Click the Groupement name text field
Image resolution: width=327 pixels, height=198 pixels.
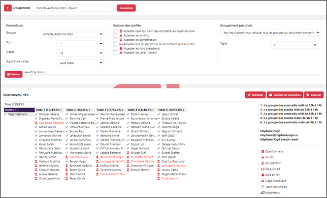75,8
